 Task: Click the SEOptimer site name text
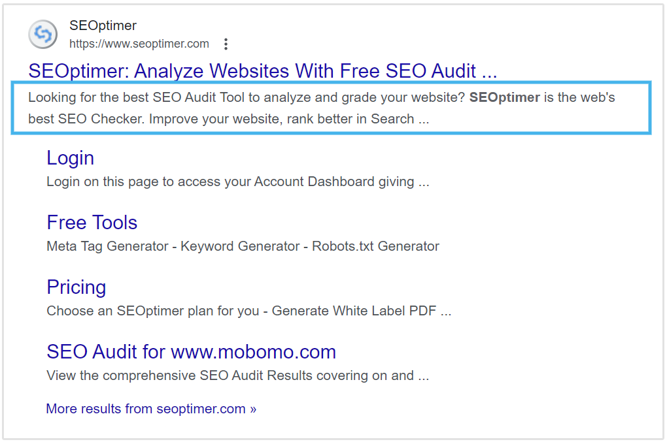(102, 25)
